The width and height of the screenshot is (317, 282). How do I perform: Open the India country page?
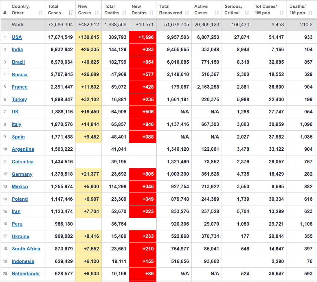coord(17,50)
